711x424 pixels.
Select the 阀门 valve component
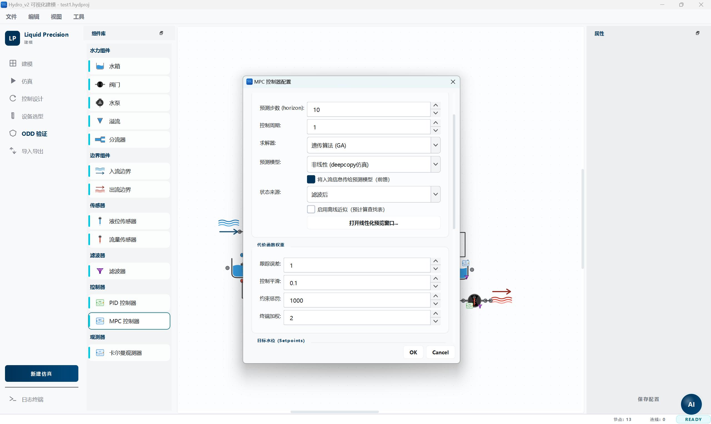coord(129,85)
